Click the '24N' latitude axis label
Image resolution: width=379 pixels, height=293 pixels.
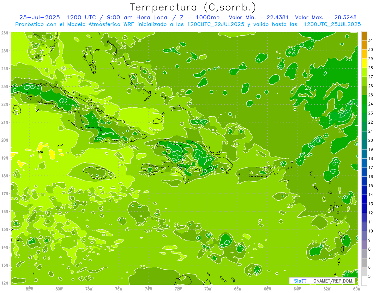click(x=5, y=69)
